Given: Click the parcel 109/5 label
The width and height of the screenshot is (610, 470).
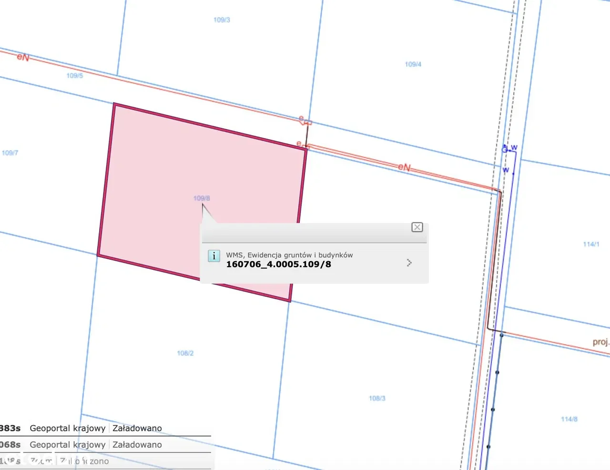Looking at the screenshot, I should (x=75, y=76).
